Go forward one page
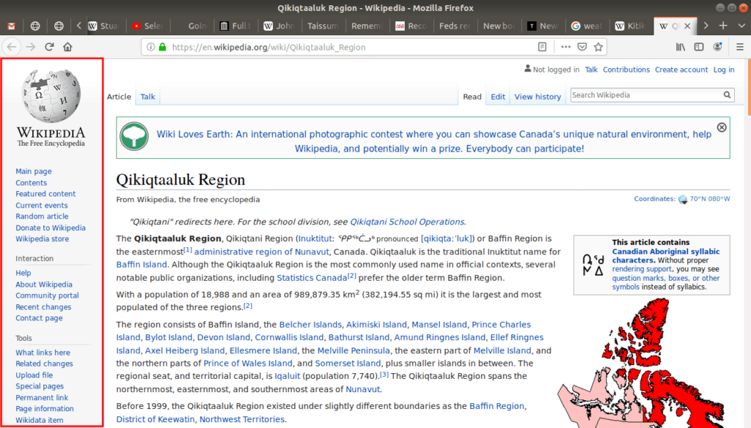The height and width of the screenshot is (428, 751). pyautogui.click(x=30, y=47)
